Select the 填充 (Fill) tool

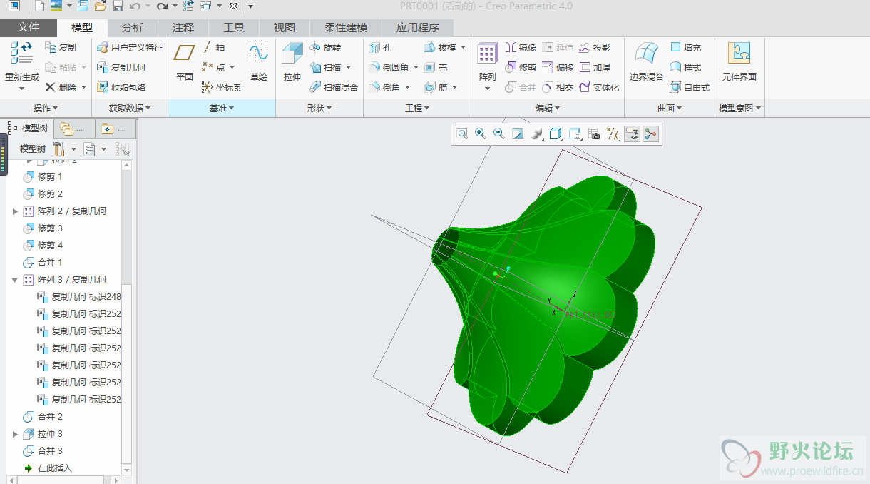[685, 47]
